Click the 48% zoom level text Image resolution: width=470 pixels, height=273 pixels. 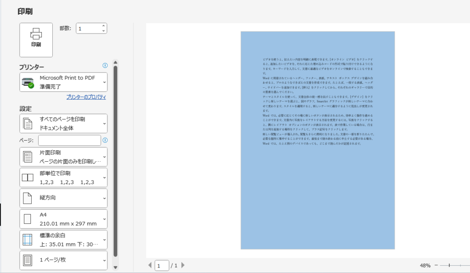tap(425, 266)
